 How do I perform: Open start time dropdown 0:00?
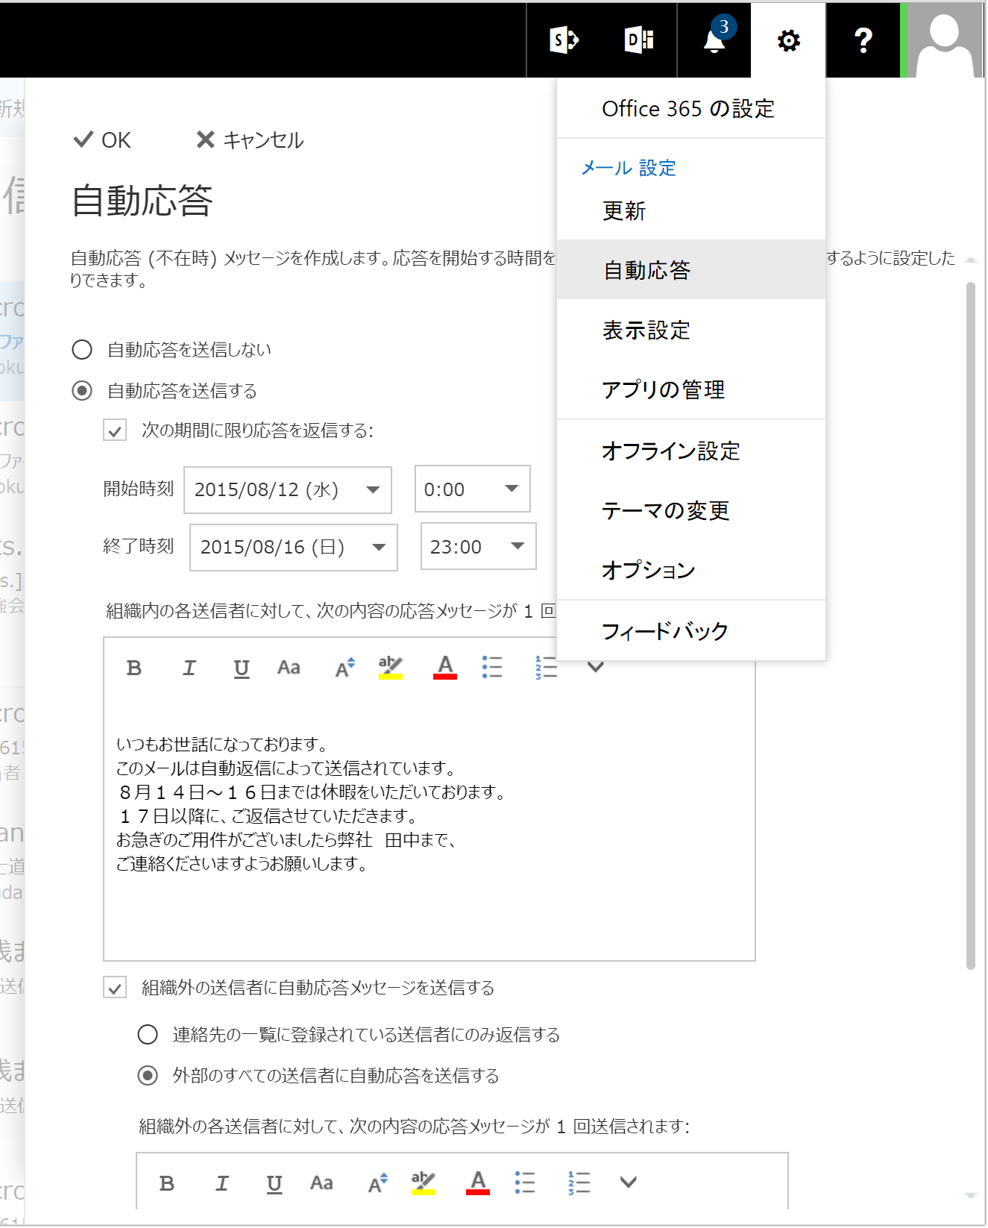[472, 489]
